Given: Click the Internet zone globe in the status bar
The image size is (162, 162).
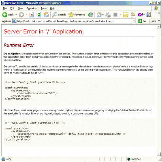Looking at the screenshot, I should click(x=129, y=159).
